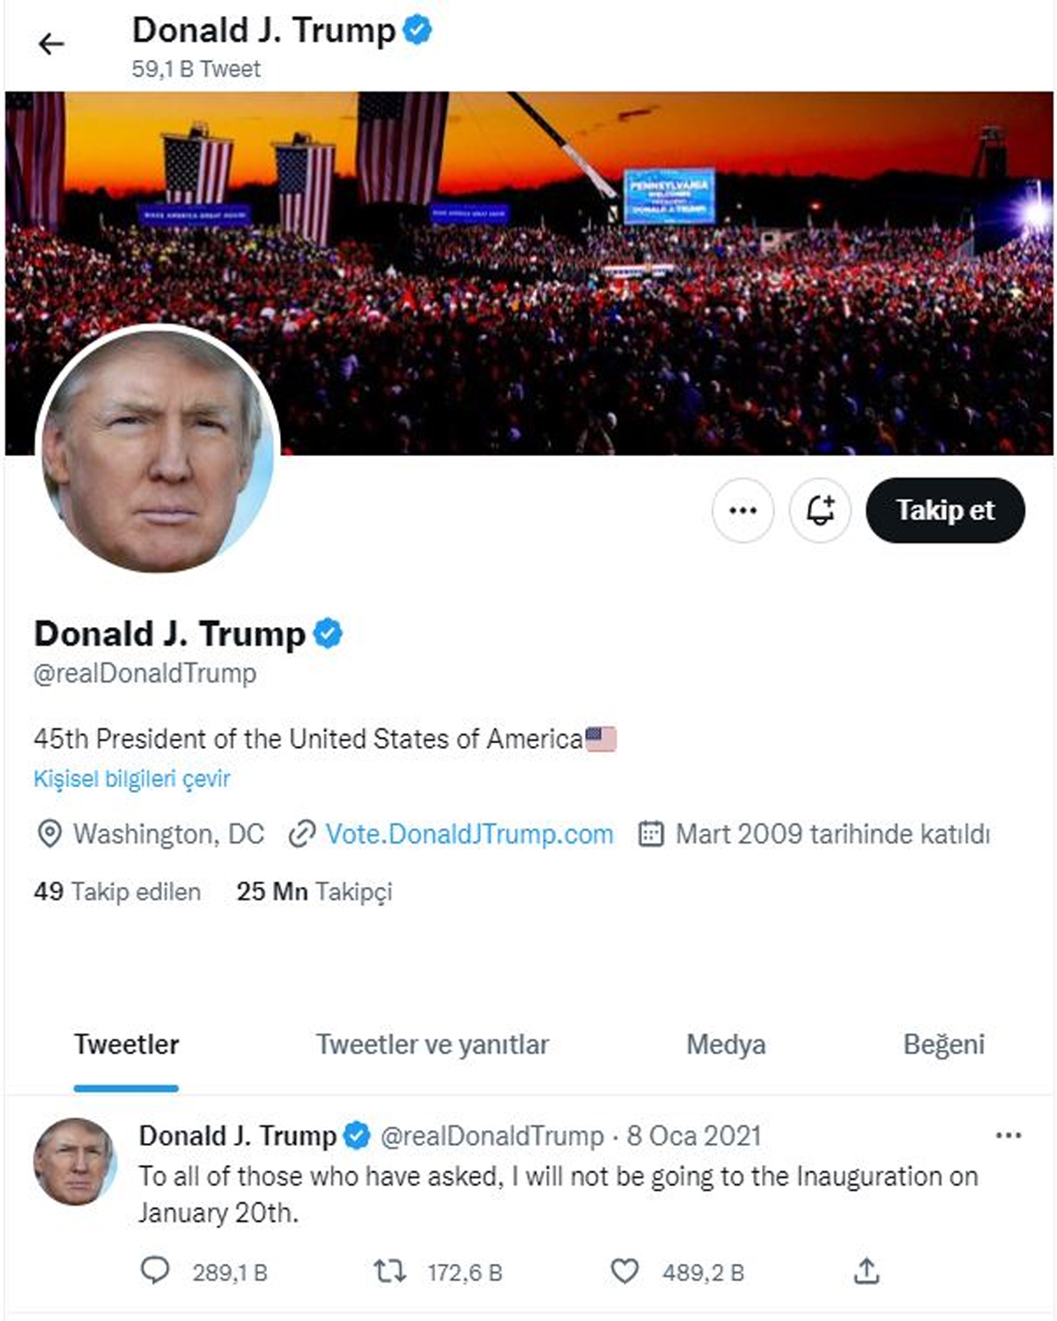Click the small avatar beside the tweet
Image resolution: width=1057 pixels, height=1321 pixels.
click(74, 1161)
